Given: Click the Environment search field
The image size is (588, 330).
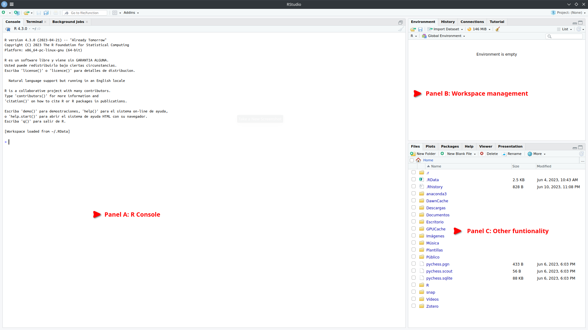Looking at the screenshot, I should point(564,36).
